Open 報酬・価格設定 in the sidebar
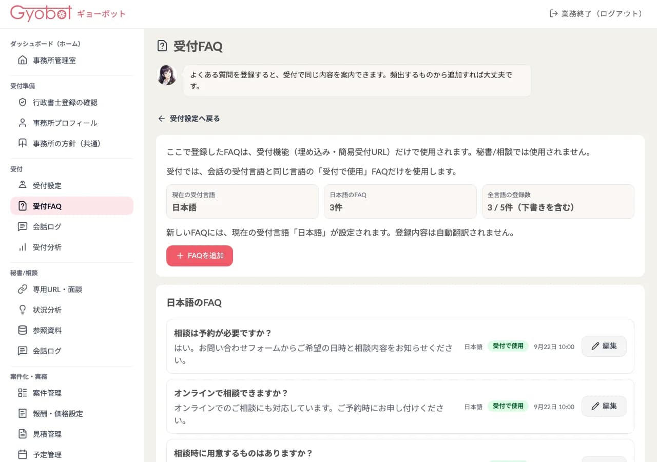 [x=72, y=413]
